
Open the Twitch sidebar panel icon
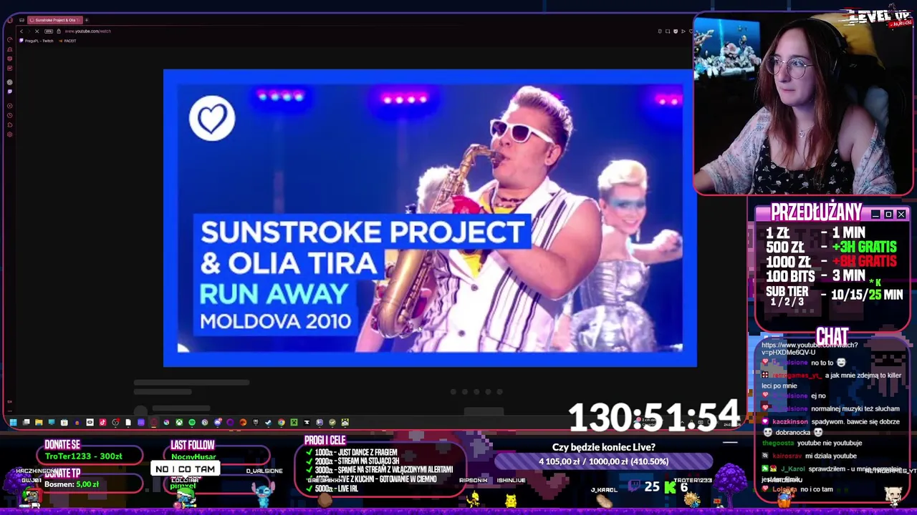[x=10, y=92]
